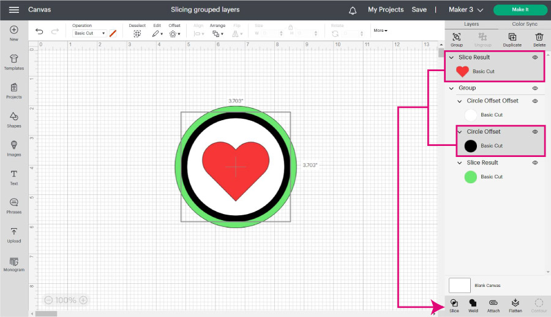Open the Maker 3 machine dropdown
This screenshot has width=551, height=317.
[x=466, y=10]
